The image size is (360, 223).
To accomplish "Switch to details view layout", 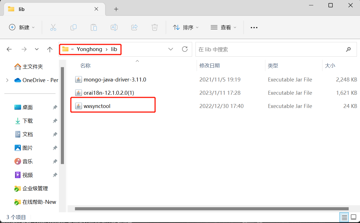I will click(344, 217).
